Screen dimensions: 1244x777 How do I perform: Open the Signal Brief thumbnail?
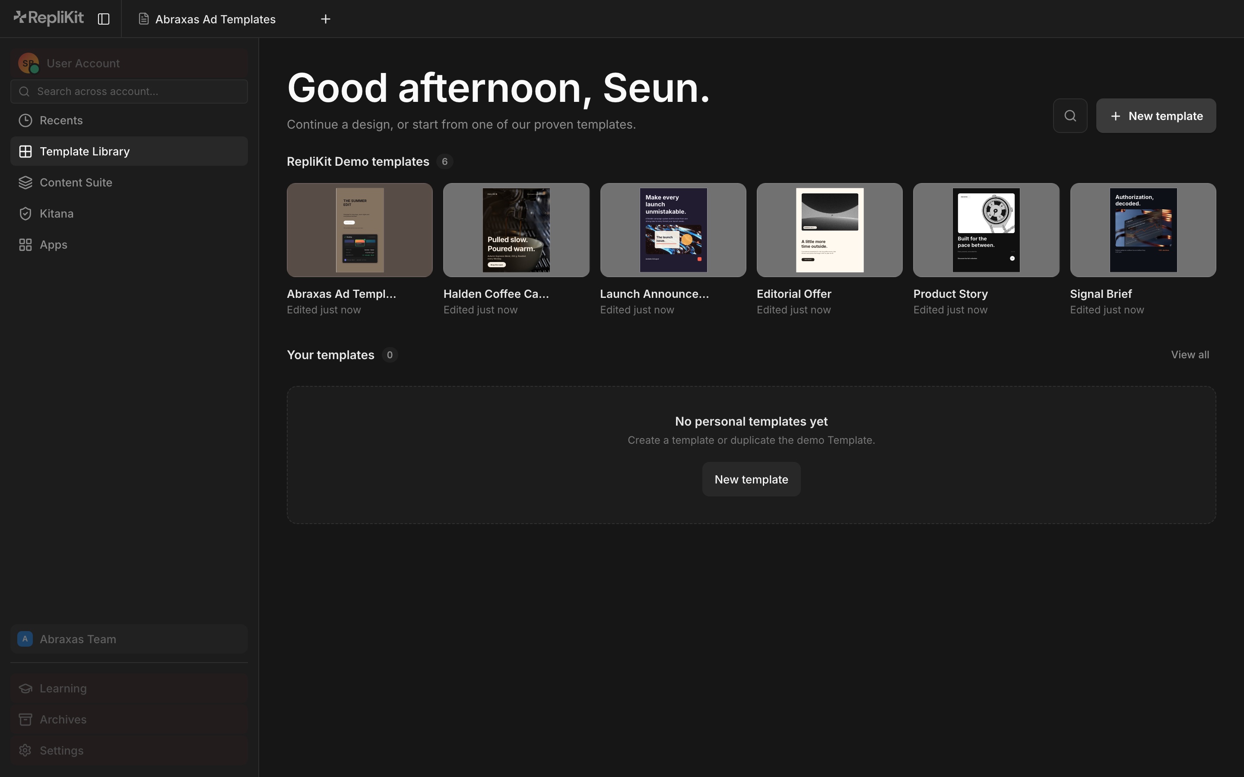click(1143, 230)
